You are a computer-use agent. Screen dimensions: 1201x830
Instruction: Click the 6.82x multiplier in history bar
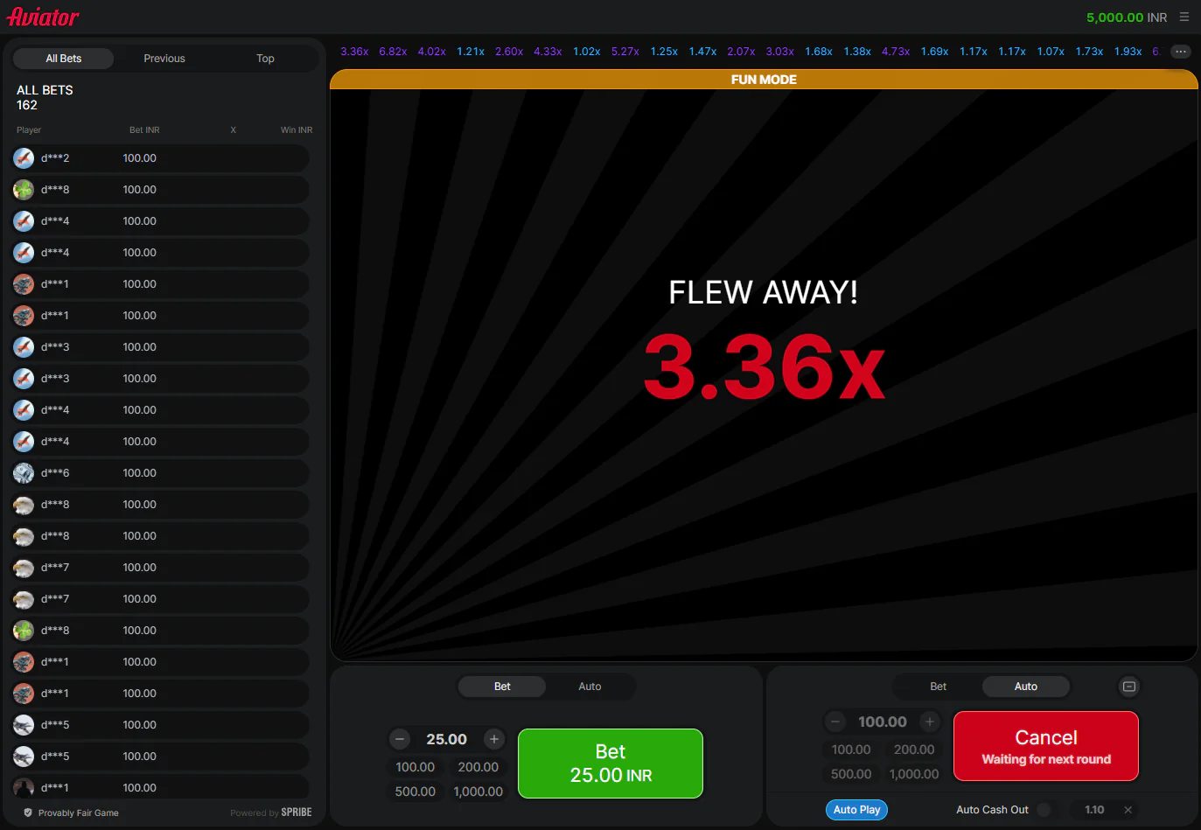393,52
